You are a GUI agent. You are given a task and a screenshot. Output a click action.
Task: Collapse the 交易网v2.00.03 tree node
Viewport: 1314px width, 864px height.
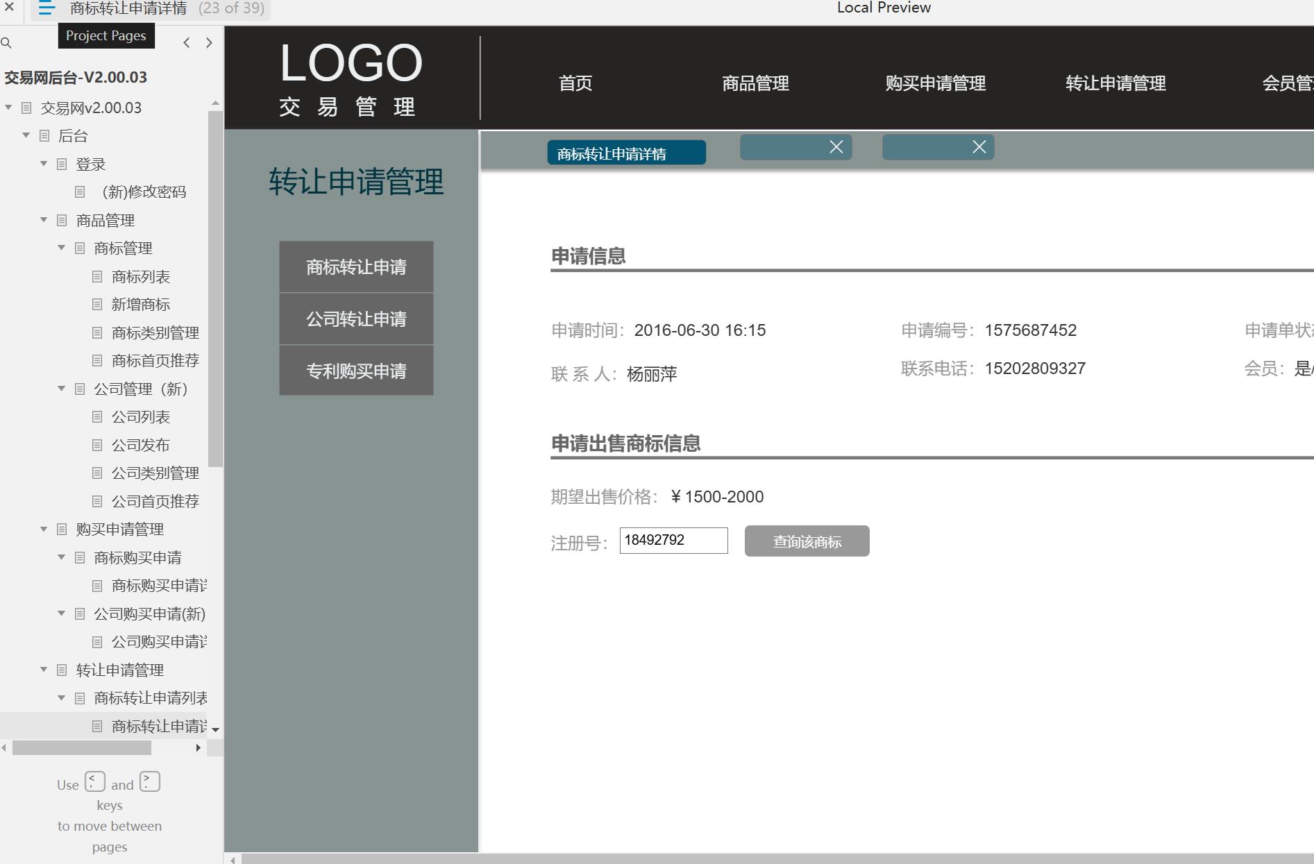(8, 107)
